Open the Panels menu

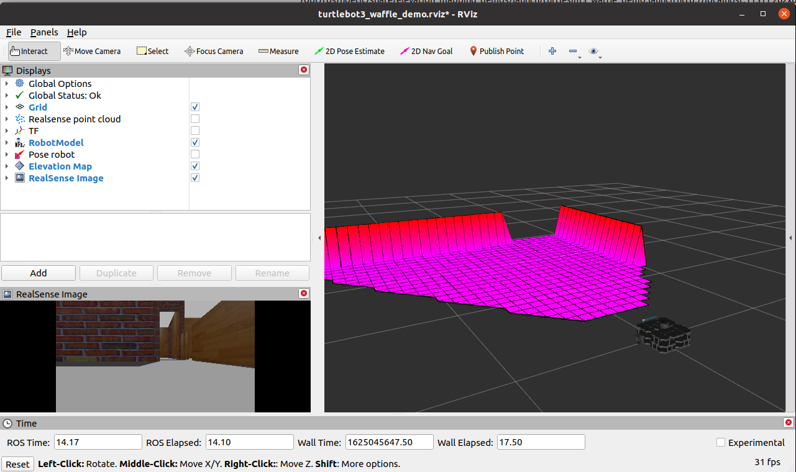tap(43, 32)
